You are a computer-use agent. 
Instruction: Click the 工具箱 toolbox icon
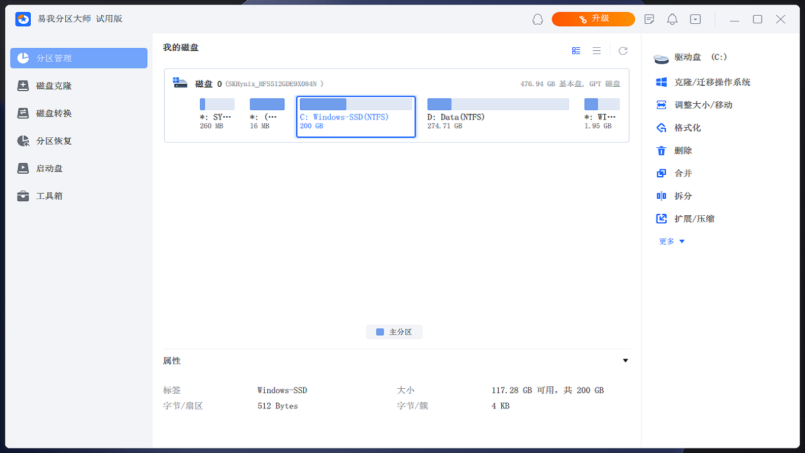[23, 196]
